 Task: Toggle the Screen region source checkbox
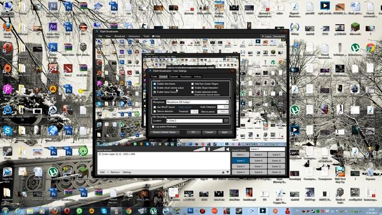click(x=100, y=154)
